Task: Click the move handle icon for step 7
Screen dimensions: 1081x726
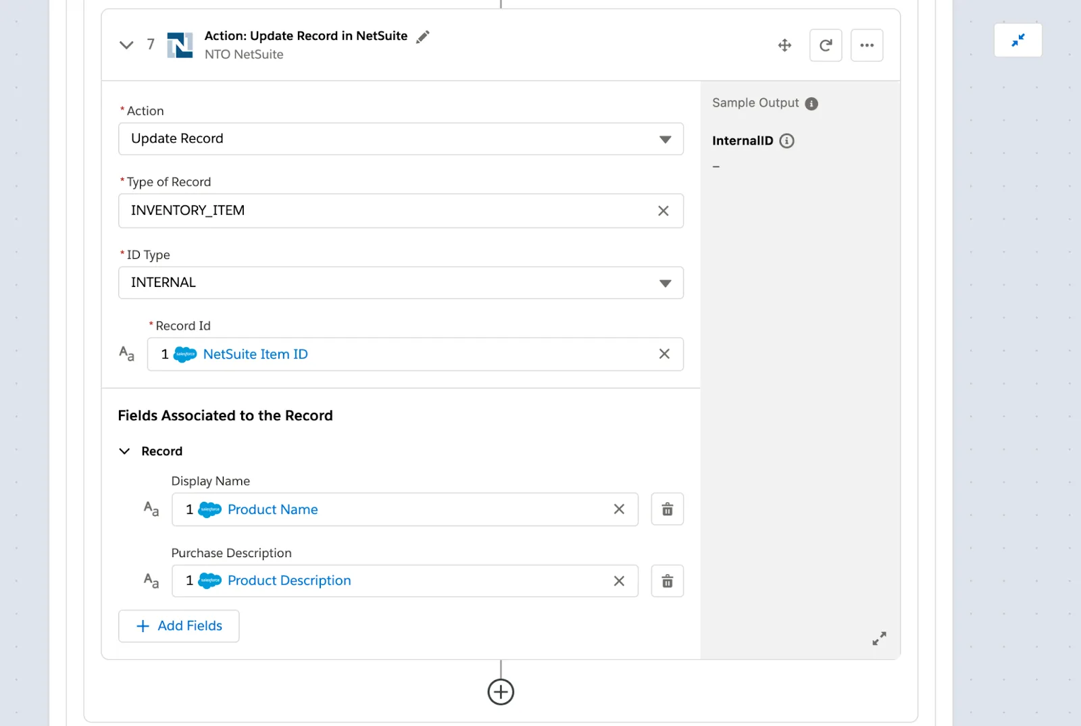Action: click(784, 45)
